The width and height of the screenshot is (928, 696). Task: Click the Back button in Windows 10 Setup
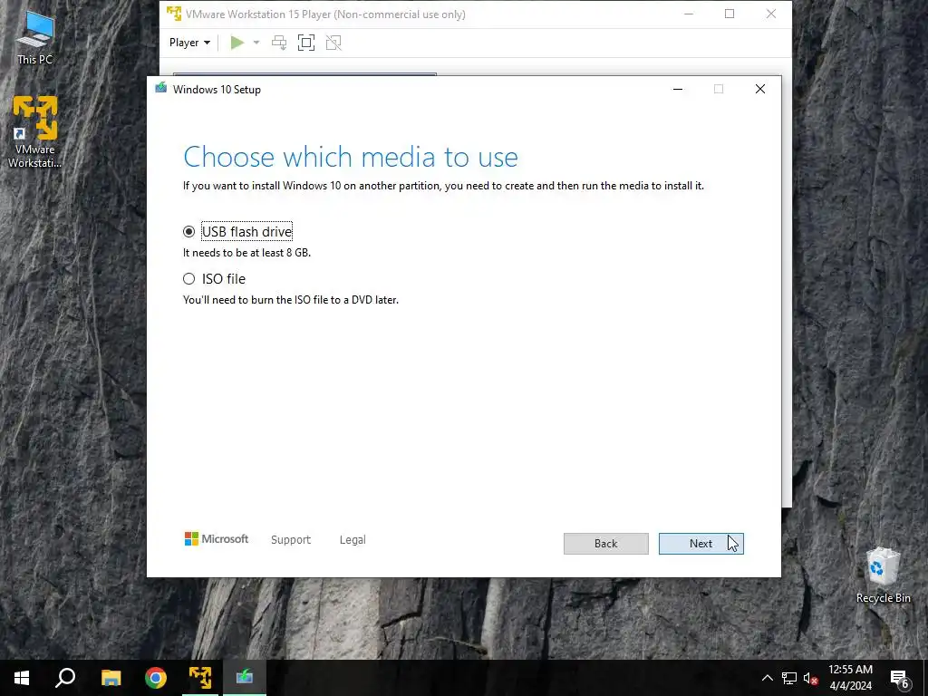(605, 544)
